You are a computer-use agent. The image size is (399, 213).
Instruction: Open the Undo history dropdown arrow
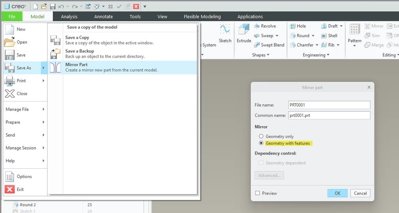click(x=67, y=6)
